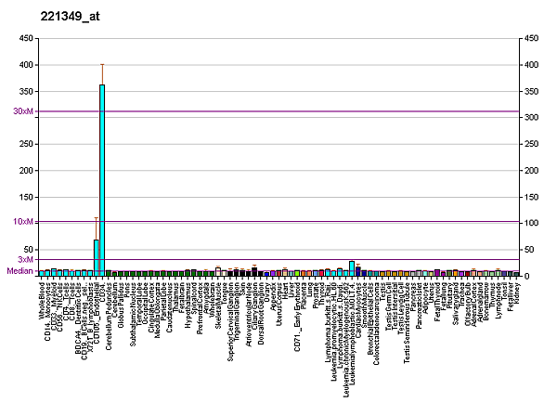Select the 3xM threshold label
The height and width of the screenshot is (403, 557).
coord(26,259)
